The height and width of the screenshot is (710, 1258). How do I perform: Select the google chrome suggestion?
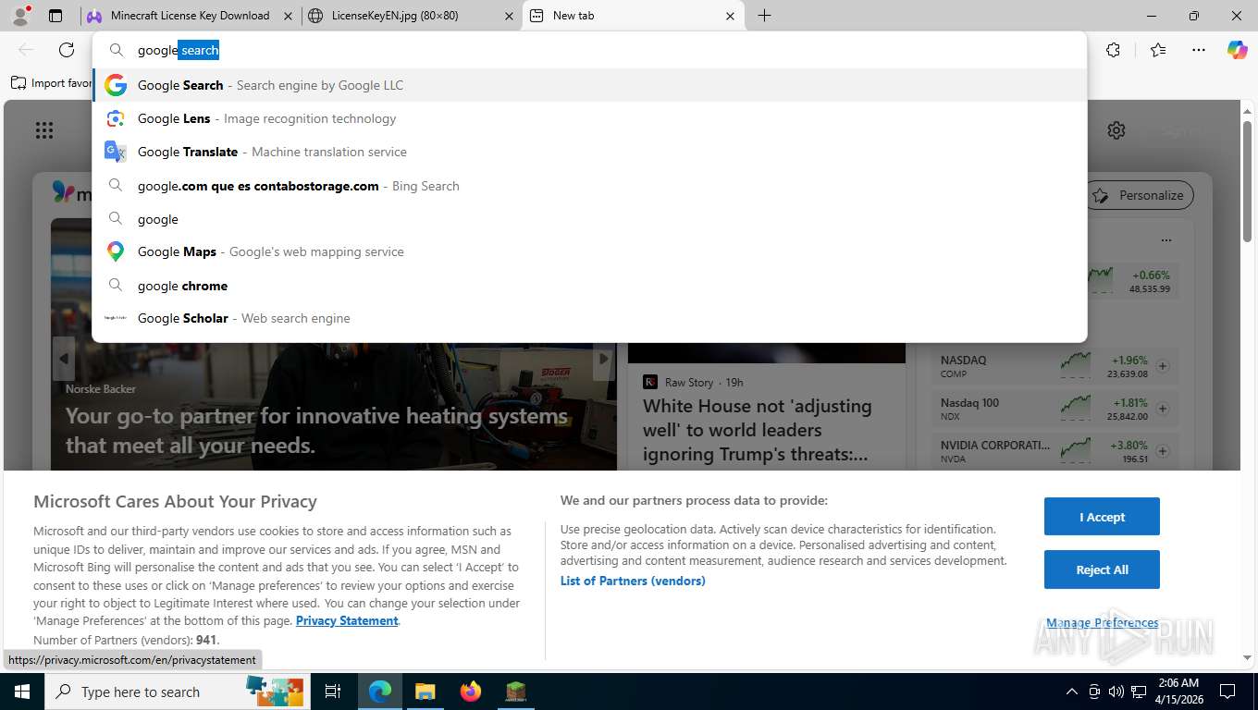point(589,286)
